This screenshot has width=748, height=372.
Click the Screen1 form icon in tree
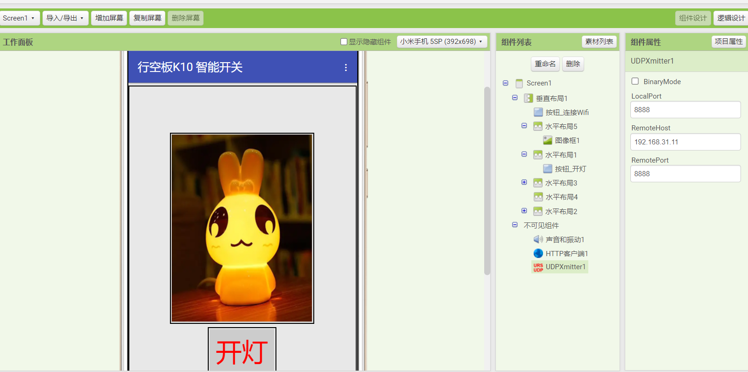pos(519,84)
